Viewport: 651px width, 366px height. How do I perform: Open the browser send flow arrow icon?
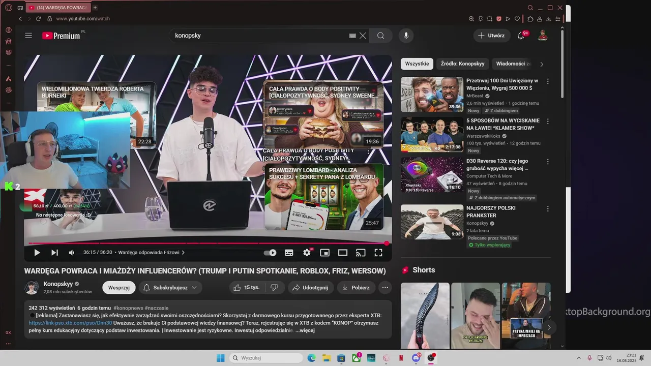[x=508, y=19]
